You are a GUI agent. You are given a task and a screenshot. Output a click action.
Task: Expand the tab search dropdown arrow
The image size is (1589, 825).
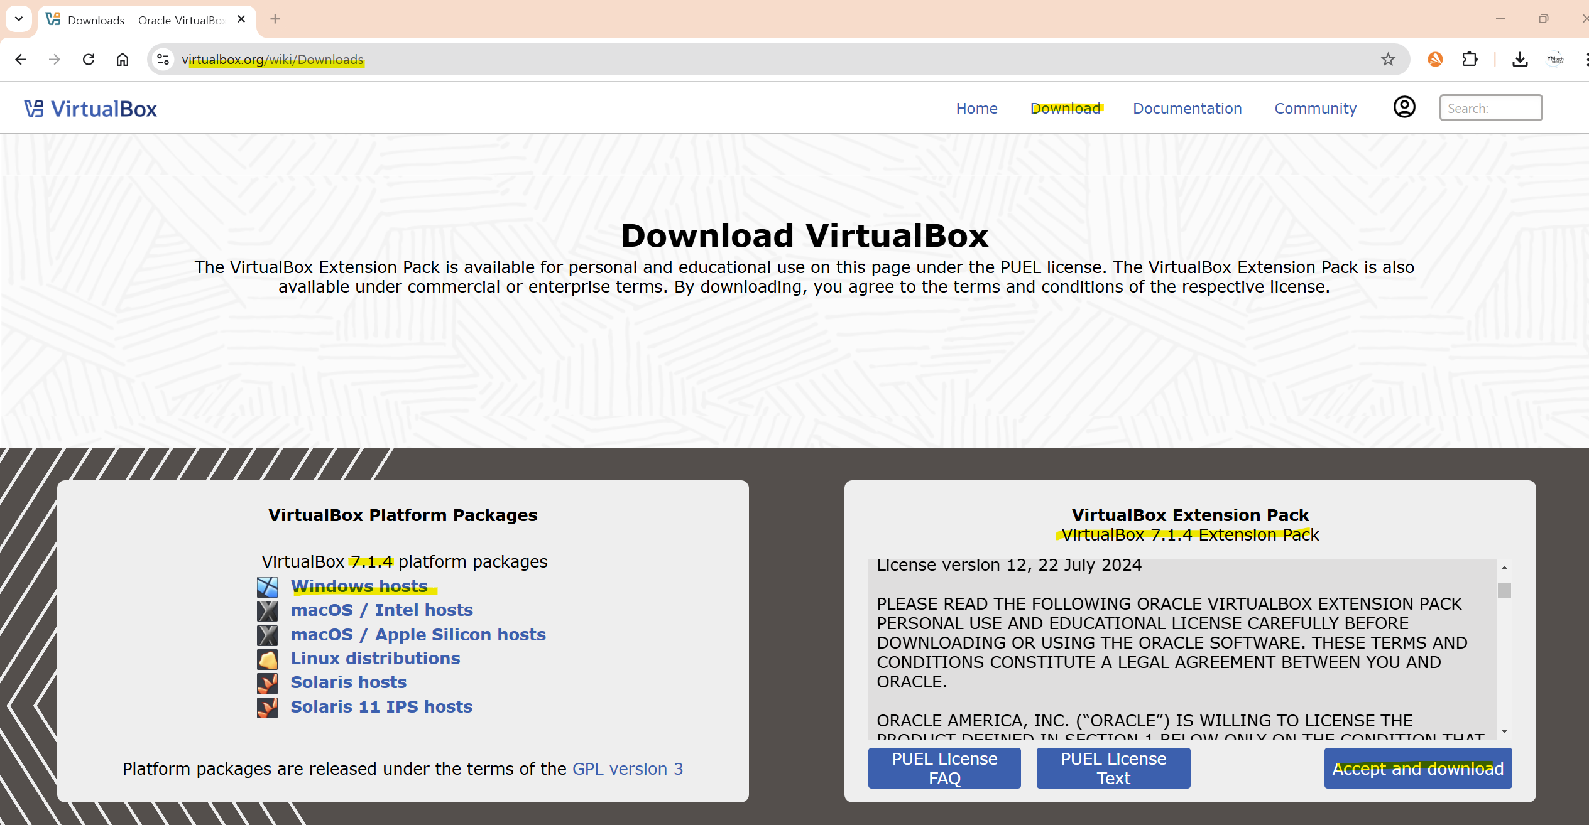19,19
